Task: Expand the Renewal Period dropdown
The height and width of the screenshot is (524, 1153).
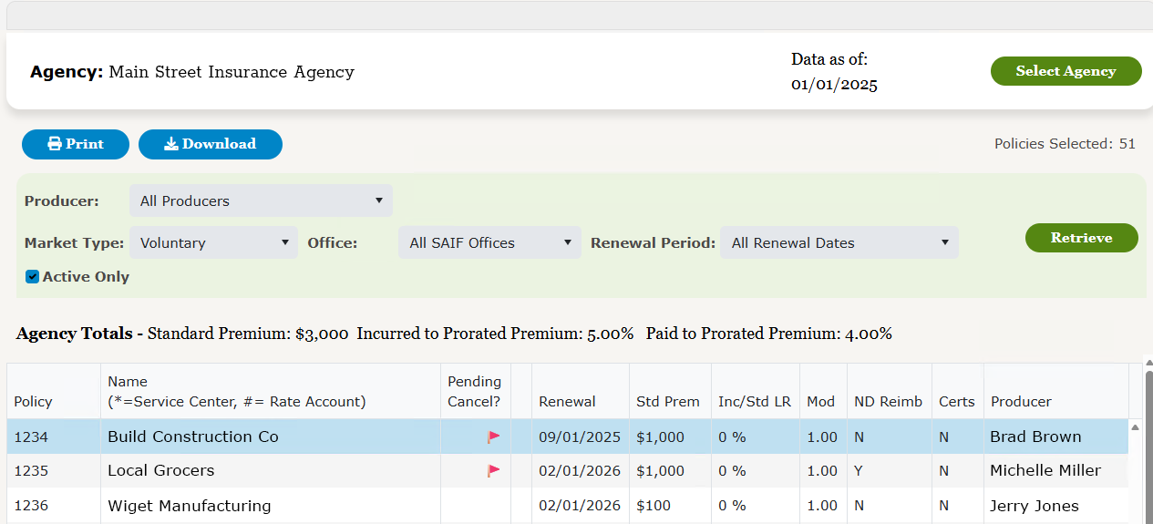Action: 839,243
